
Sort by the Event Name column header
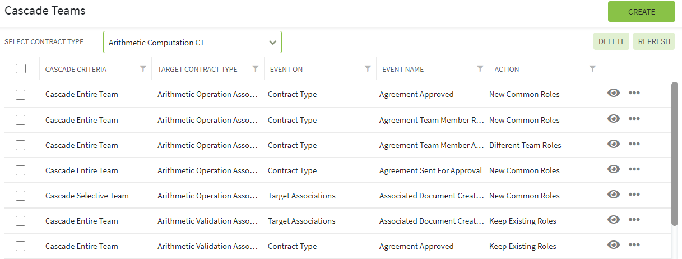pyautogui.click(x=403, y=70)
